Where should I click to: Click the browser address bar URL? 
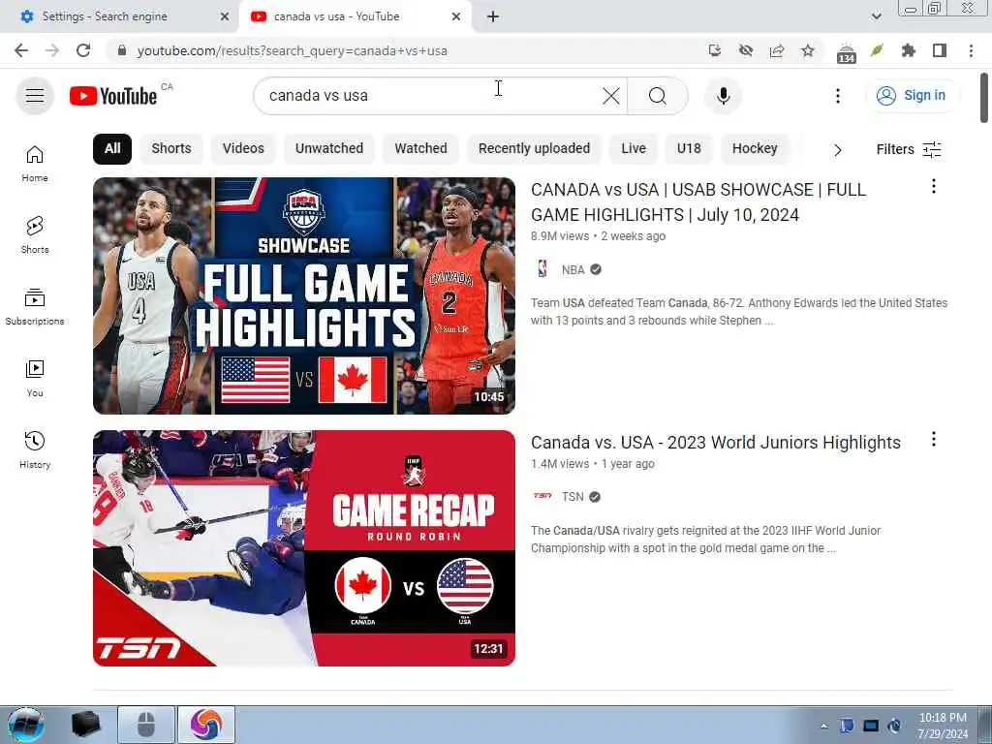coord(293,50)
